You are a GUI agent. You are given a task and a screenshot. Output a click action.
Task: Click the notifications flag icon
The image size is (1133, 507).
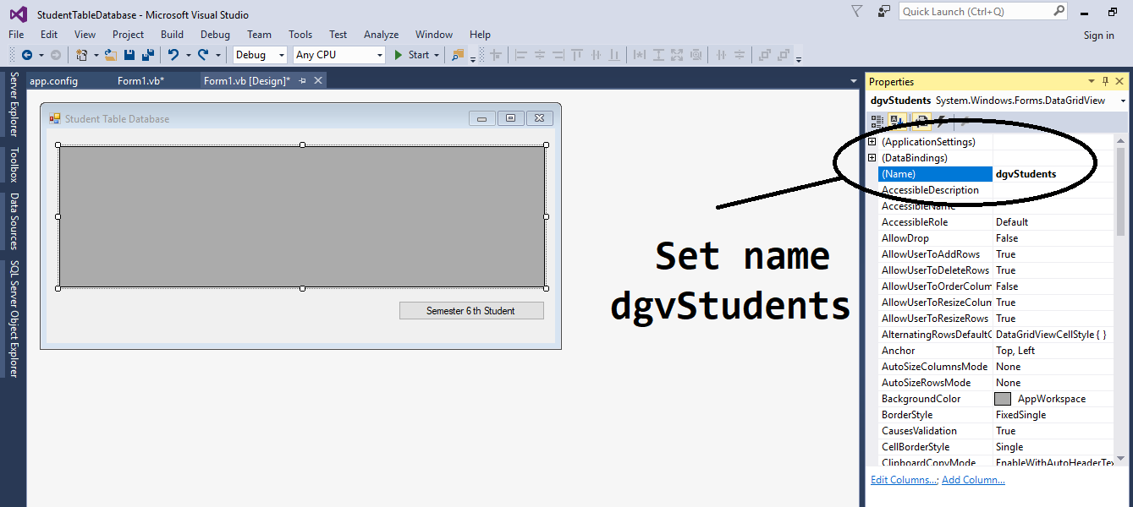[856, 11]
